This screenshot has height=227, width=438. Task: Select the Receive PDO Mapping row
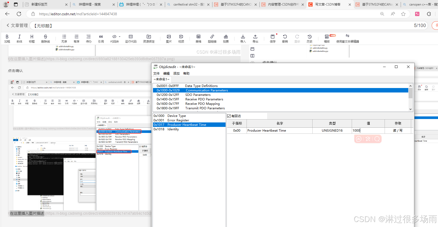pyautogui.click(x=281, y=104)
